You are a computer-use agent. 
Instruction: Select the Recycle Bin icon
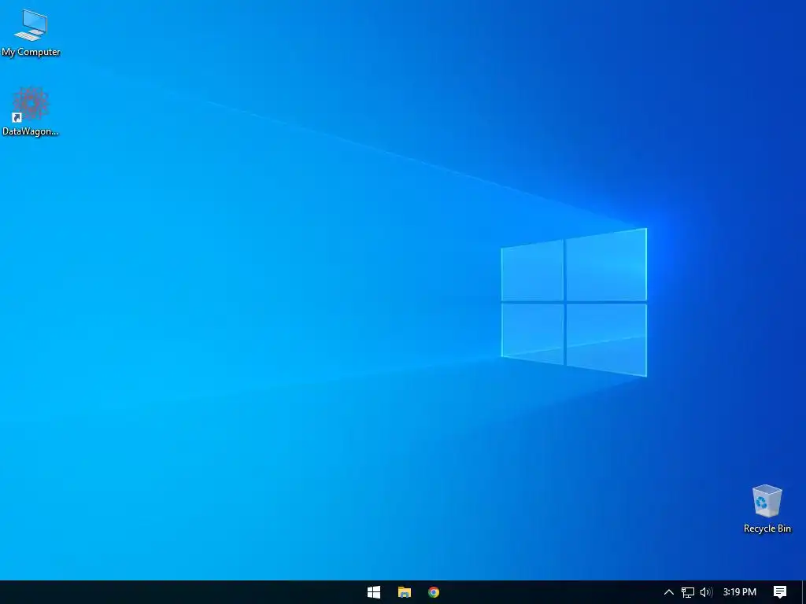767,509
